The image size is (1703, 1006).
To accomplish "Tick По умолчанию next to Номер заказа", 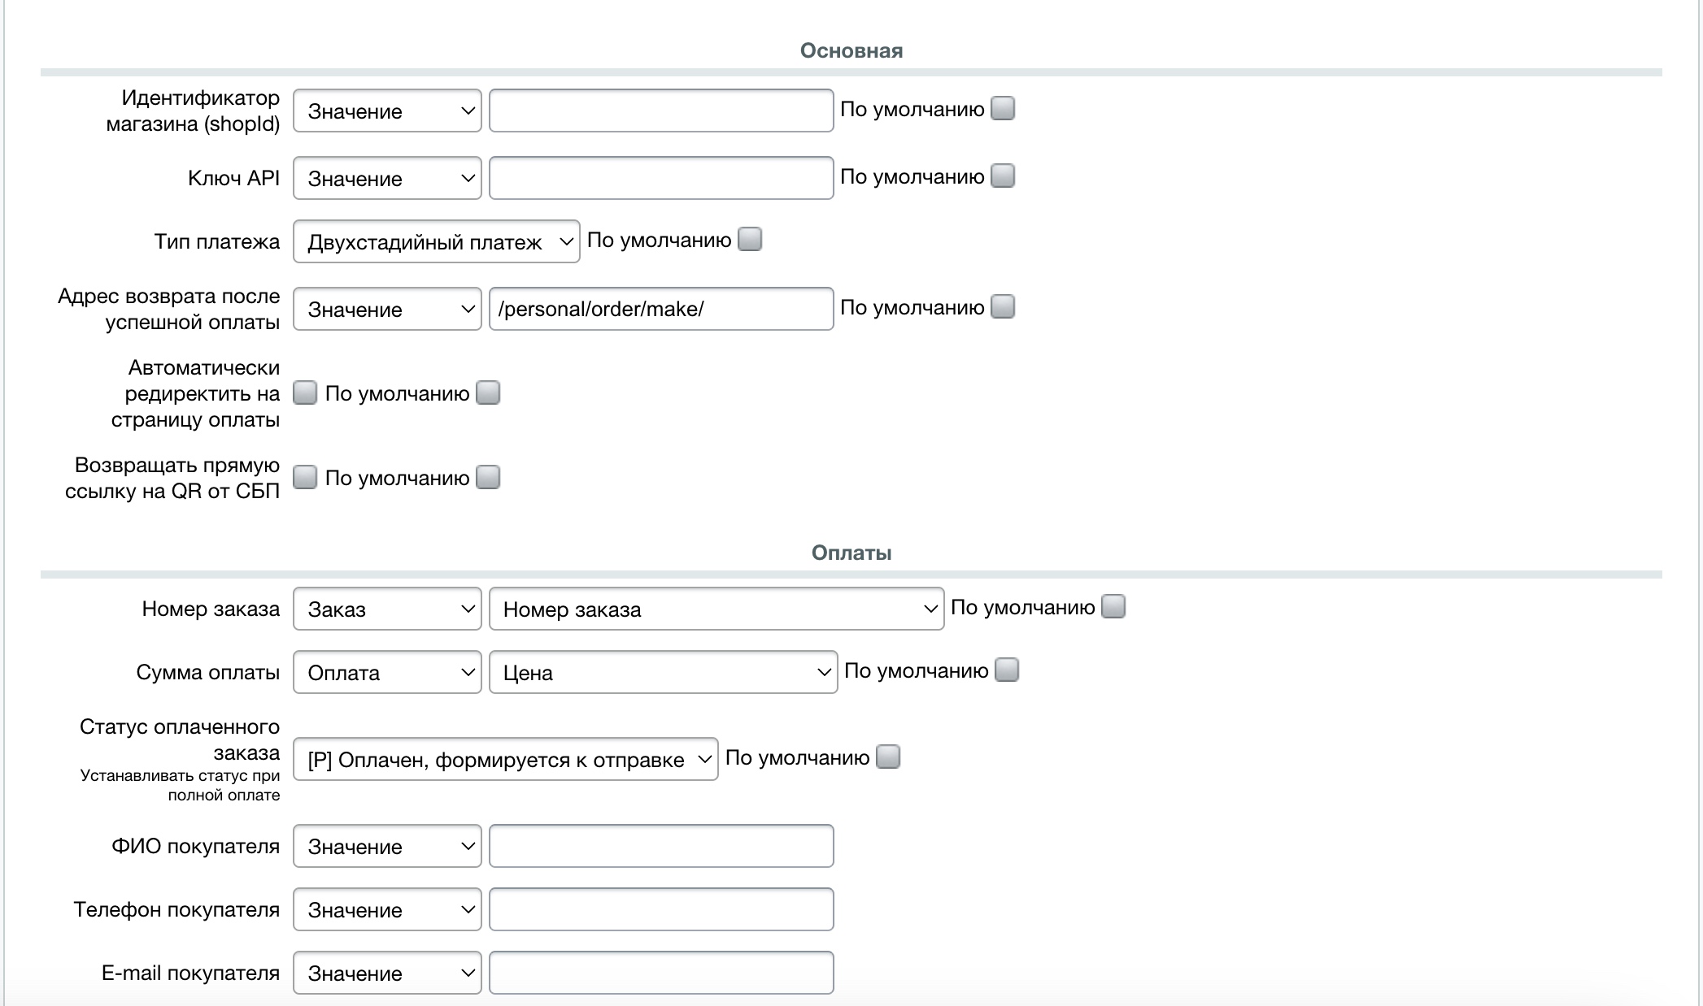I will 1113,606.
